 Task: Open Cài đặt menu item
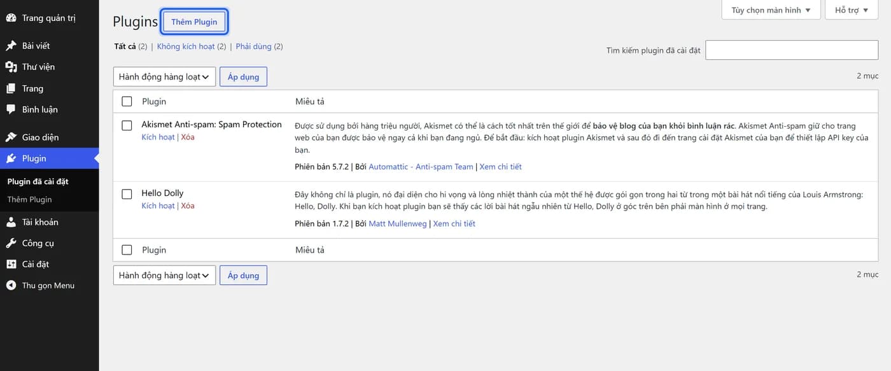[x=50, y=264]
